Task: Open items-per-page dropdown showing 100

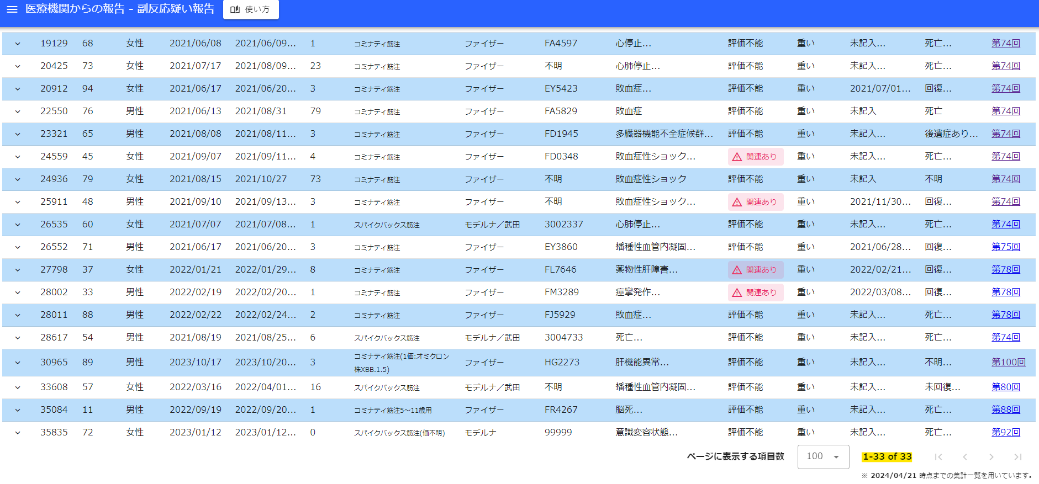Action: coord(823,457)
